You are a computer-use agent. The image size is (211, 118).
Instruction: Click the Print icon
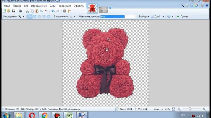(20, 11)
